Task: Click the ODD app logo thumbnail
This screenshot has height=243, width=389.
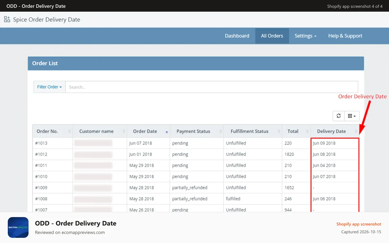Action: pyautogui.click(x=18, y=227)
